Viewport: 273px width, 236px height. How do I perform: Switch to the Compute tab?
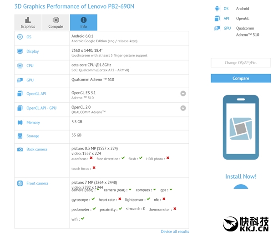point(56,23)
